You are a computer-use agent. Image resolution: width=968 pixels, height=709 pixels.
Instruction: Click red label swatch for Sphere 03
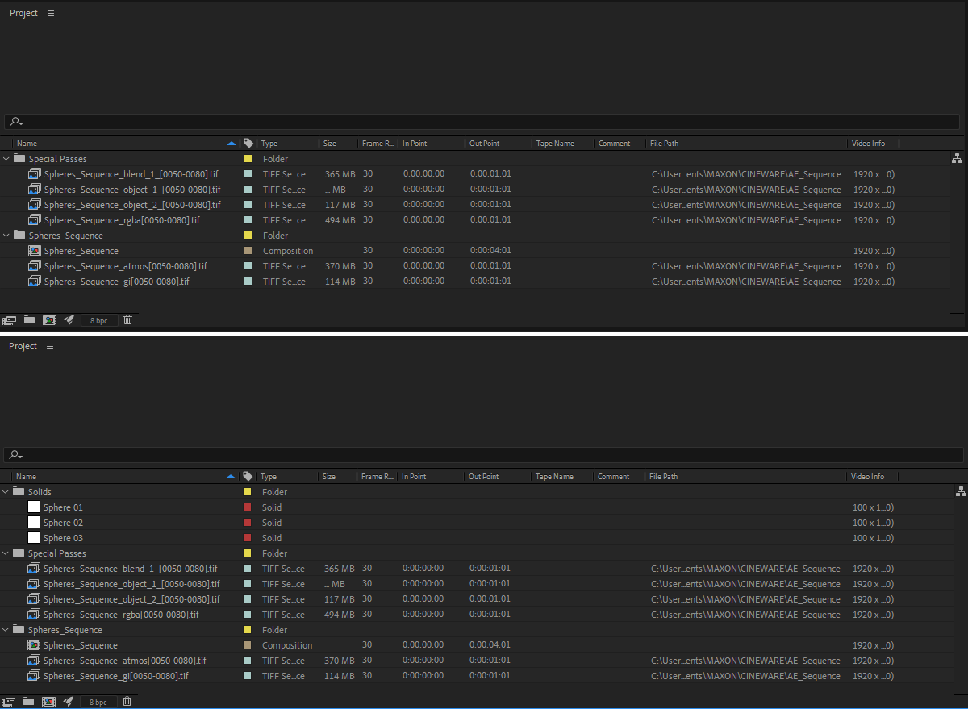point(248,538)
